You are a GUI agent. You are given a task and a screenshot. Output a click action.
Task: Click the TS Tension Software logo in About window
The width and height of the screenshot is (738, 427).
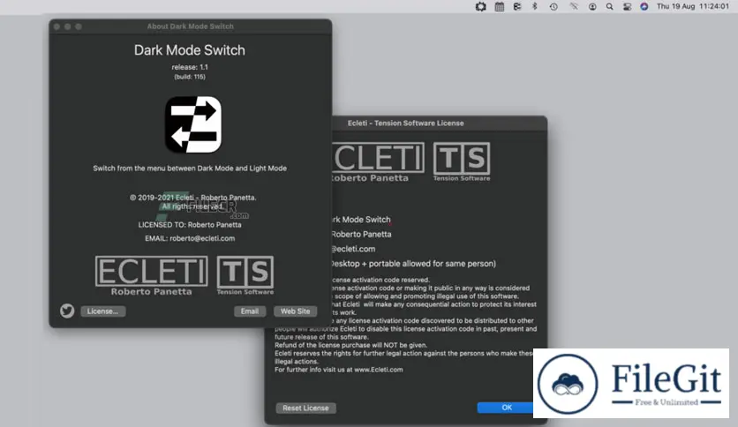[x=245, y=275]
